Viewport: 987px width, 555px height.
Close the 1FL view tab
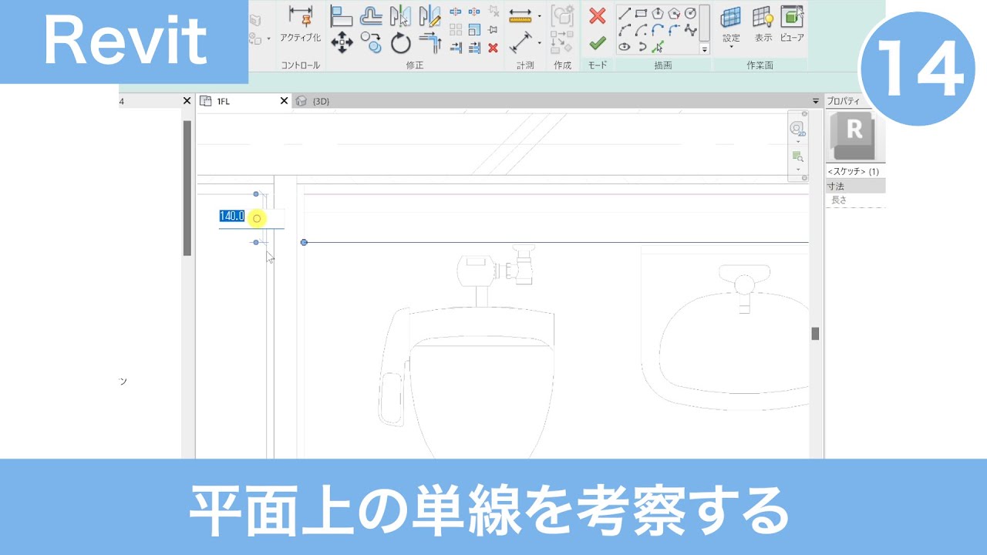(284, 101)
